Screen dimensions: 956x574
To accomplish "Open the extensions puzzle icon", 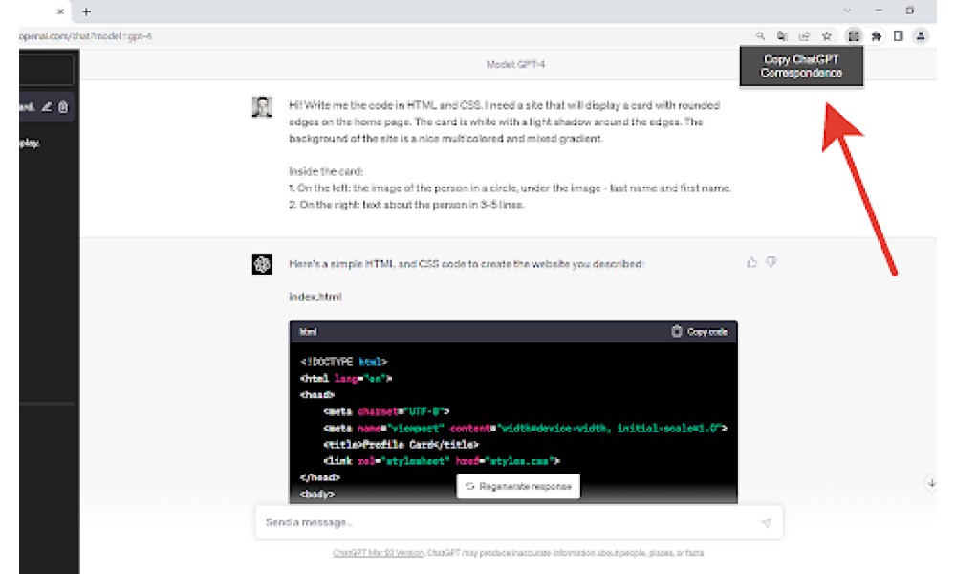I will tap(876, 36).
